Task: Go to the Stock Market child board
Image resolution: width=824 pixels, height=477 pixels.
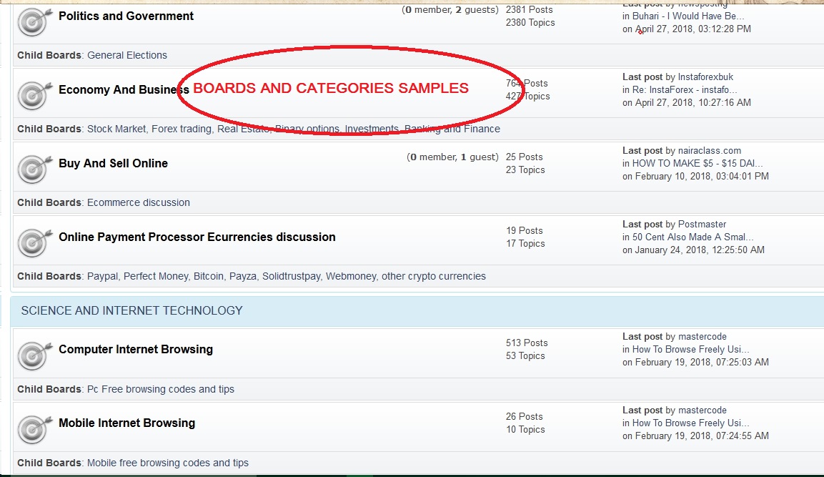Action: tap(117, 129)
